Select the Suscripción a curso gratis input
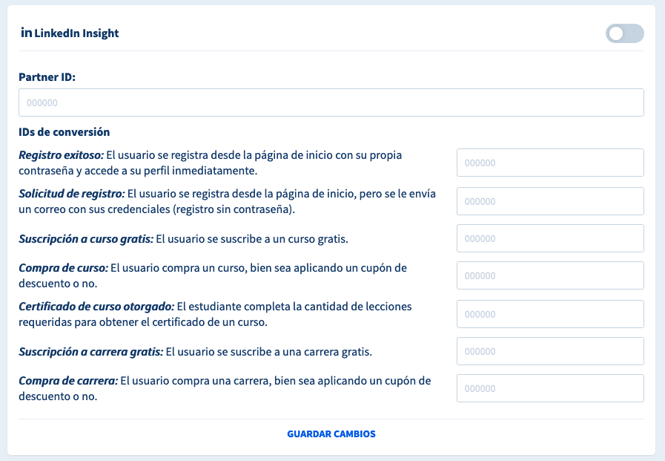 pyautogui.click(x=549, y=238)
